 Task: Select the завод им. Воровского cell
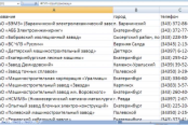tap(56, 92)
